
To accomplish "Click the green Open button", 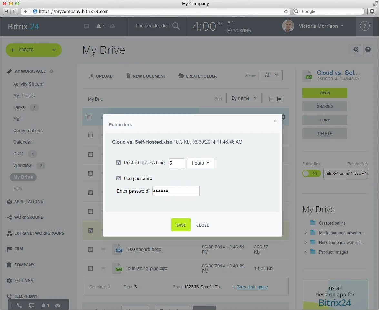I will pos(324,93).
